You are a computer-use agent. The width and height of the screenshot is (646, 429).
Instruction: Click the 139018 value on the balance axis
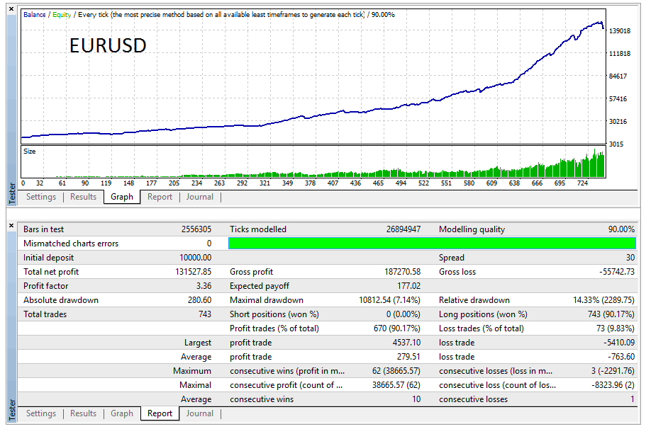620,31
